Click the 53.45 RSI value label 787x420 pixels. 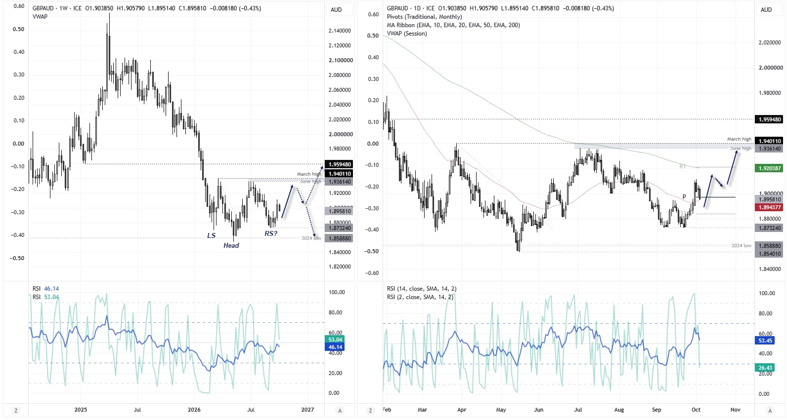click(x=765, y=341)
